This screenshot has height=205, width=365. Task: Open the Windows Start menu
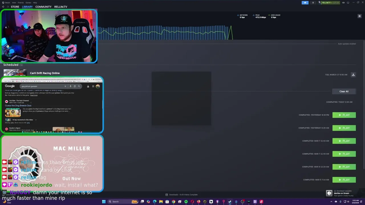[x=104, y=202]
